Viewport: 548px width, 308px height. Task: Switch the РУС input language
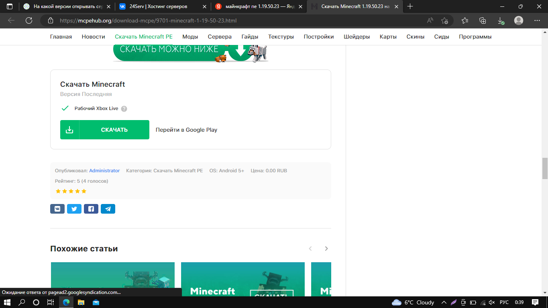point(504,302)
